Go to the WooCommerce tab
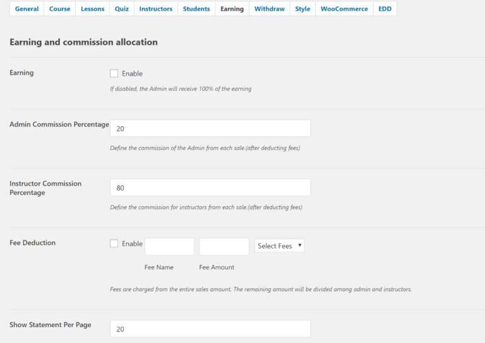Image resolution: width=485 pixels, height=343 pixels. coord(344,9)
